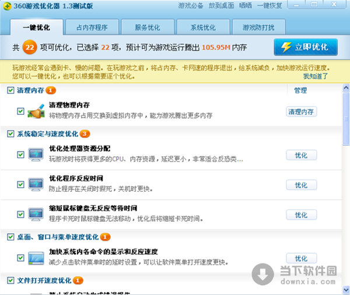The width and height of the screenshot is (350, 295).
Task: Click the 游戏必备 title bar link
Action: 191,6
